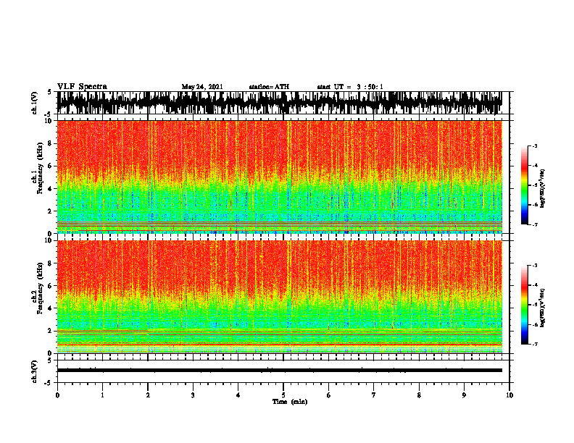The height and width of the screenshot is (443, 574).
Task: Click the ch.1 frequency tick "6"
Action: pyautogui.click(x=51, y=166)
